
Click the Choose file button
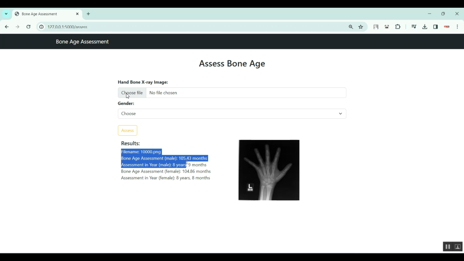coord(132,93)
